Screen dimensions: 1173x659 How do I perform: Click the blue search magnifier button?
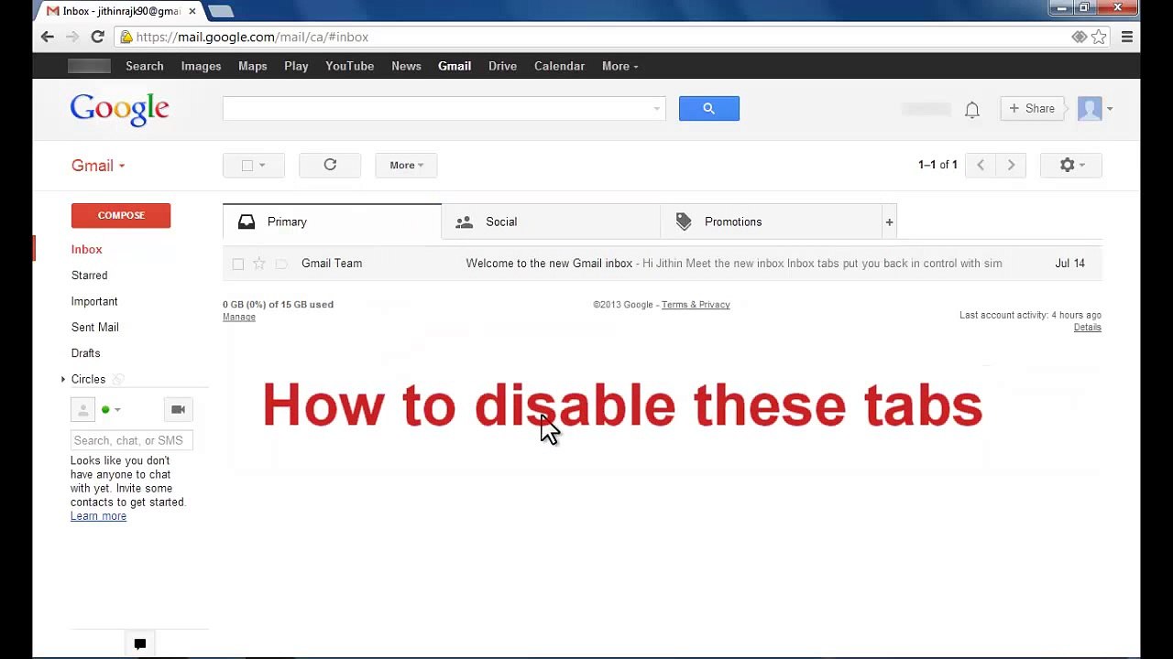(x=708, y=108)
